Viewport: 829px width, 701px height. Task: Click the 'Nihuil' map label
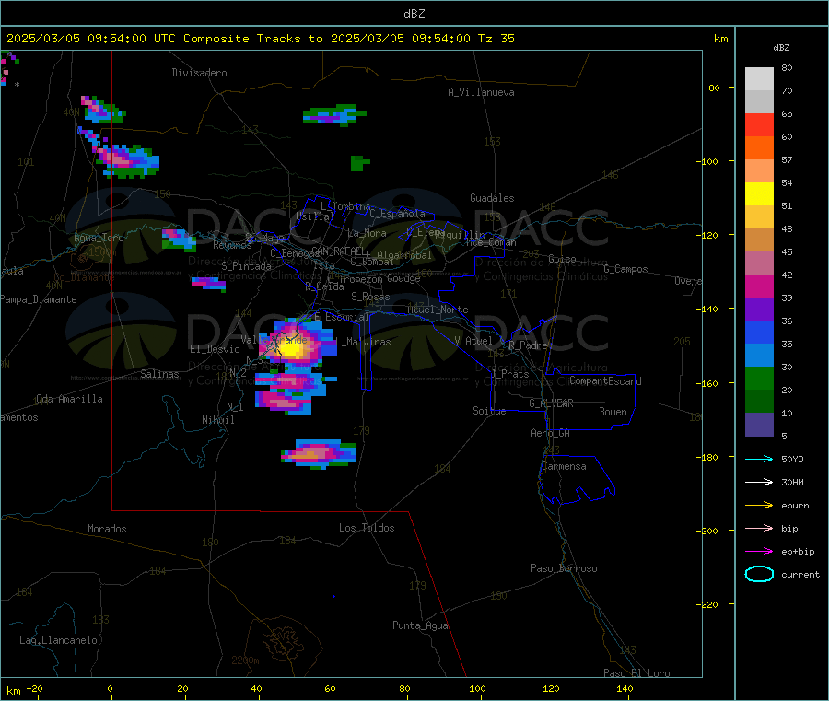point(218,420)
